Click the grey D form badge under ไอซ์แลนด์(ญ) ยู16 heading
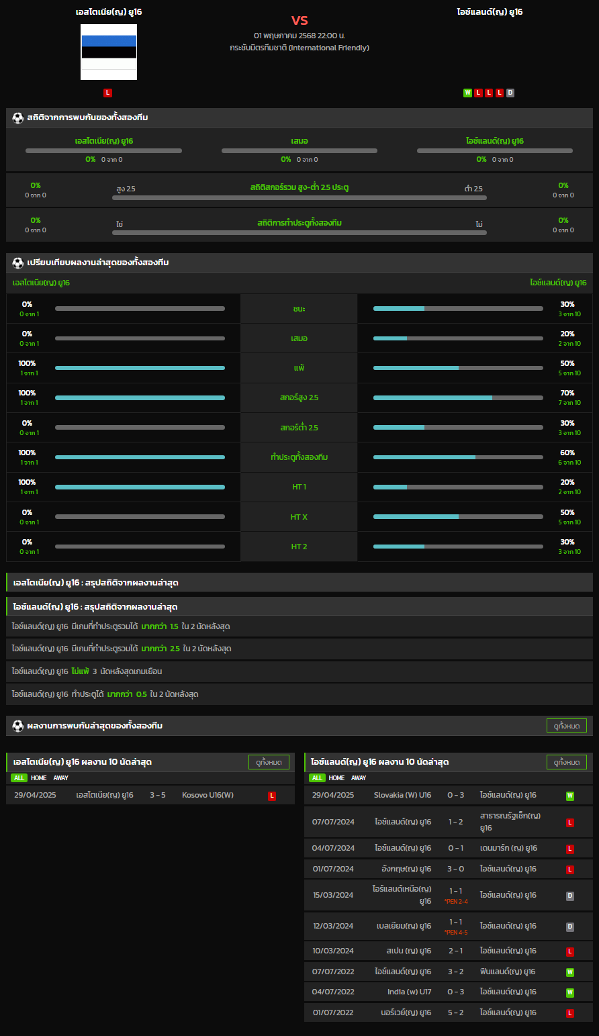This screenshot has width=599, height=1036. click(x=510, y=93)
